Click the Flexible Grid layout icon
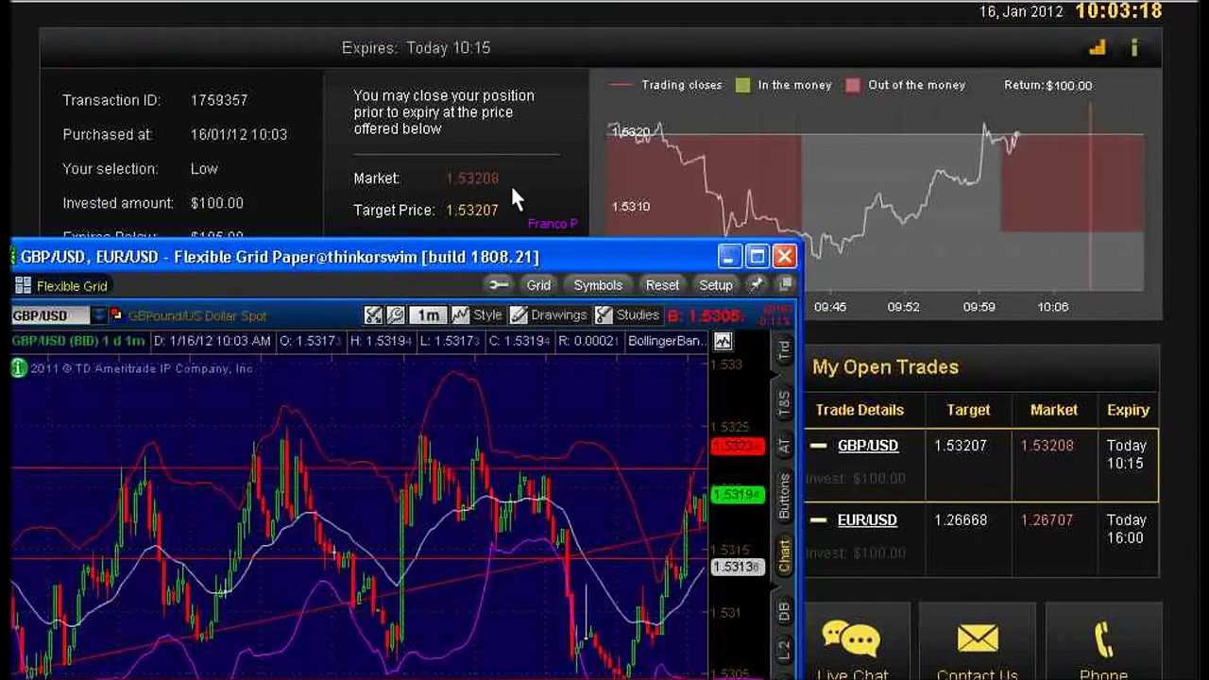The height and width of the screenshot is (680, 1209). [x=24, y=285]
